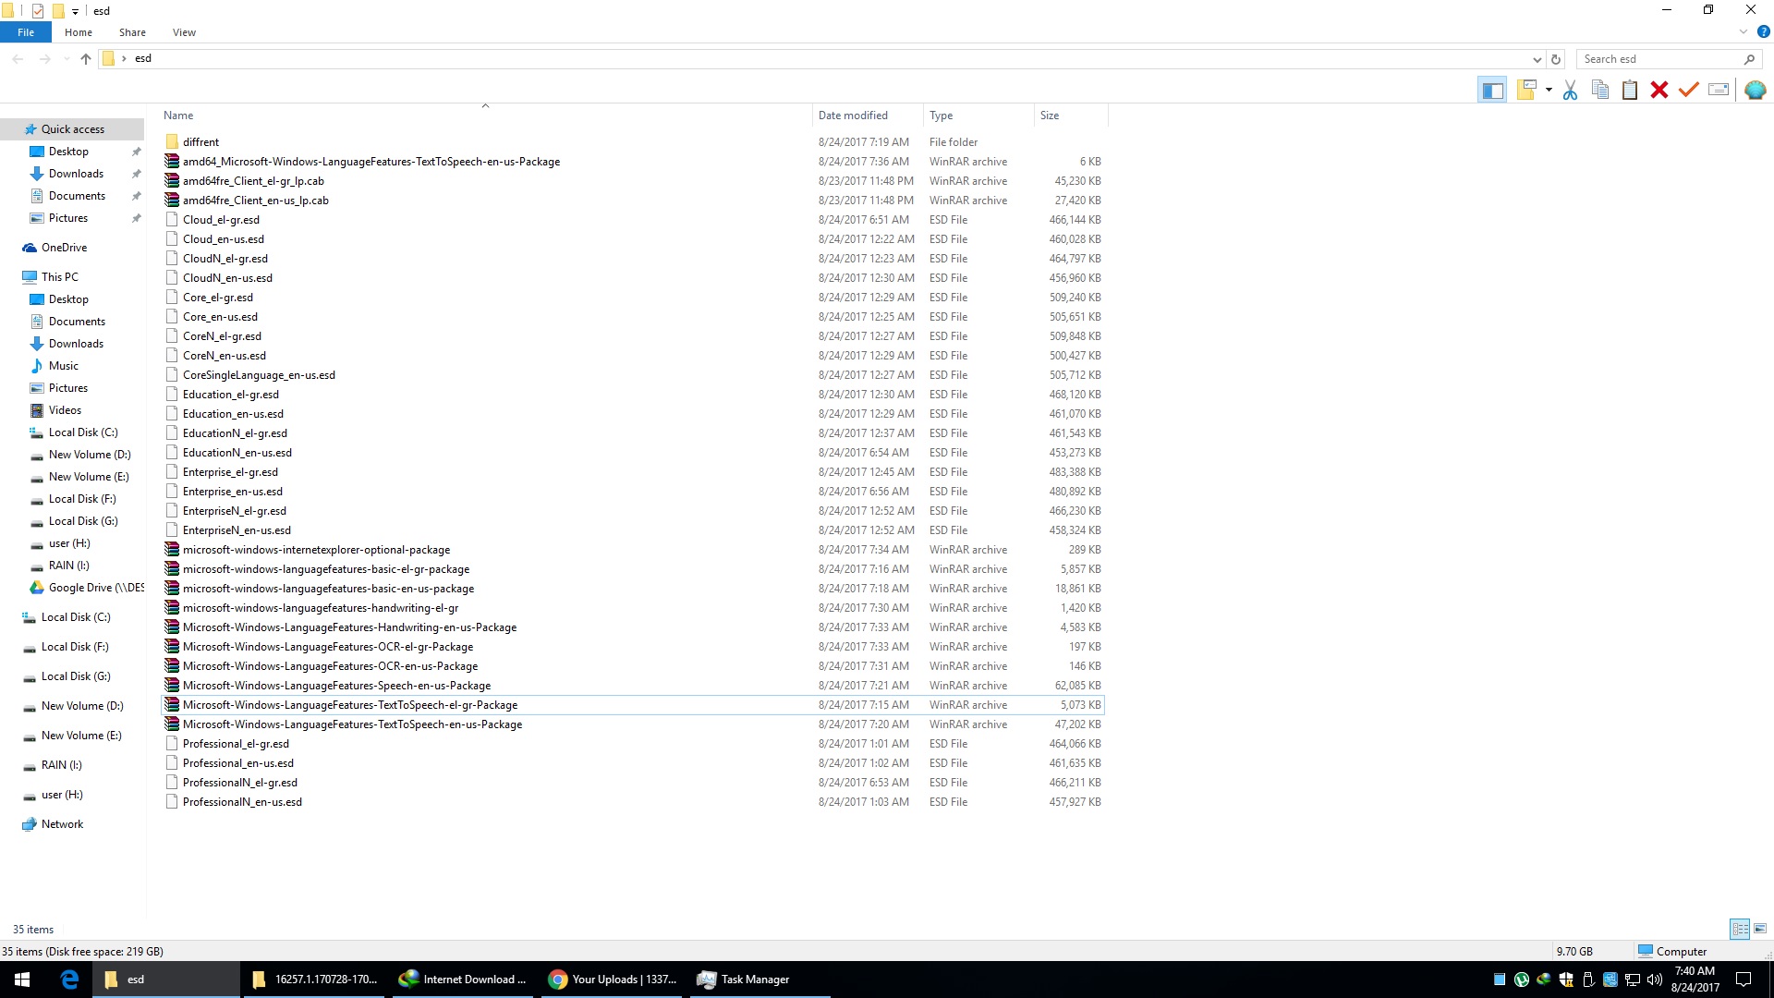
Task: Open OneDrive in navigation pane
Action: pyautogui.click(x=64, y=248)
